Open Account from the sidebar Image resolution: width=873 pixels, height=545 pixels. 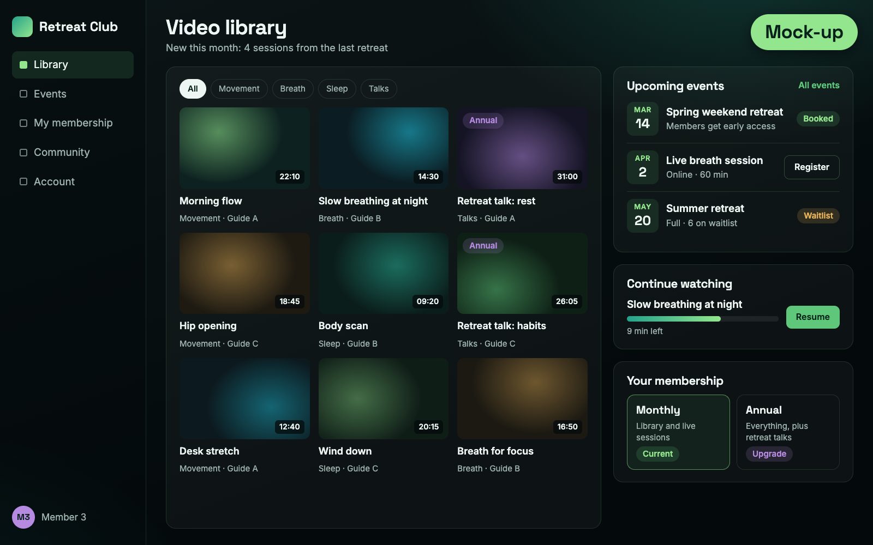[x=73, y=181]
